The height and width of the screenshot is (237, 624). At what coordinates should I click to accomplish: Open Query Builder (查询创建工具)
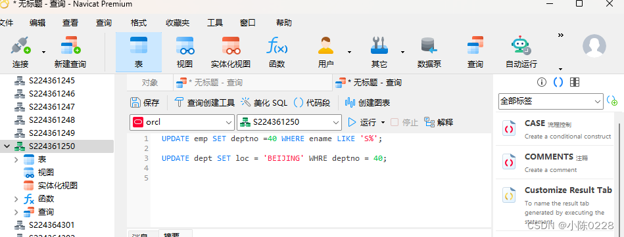(x=205, y=102)
